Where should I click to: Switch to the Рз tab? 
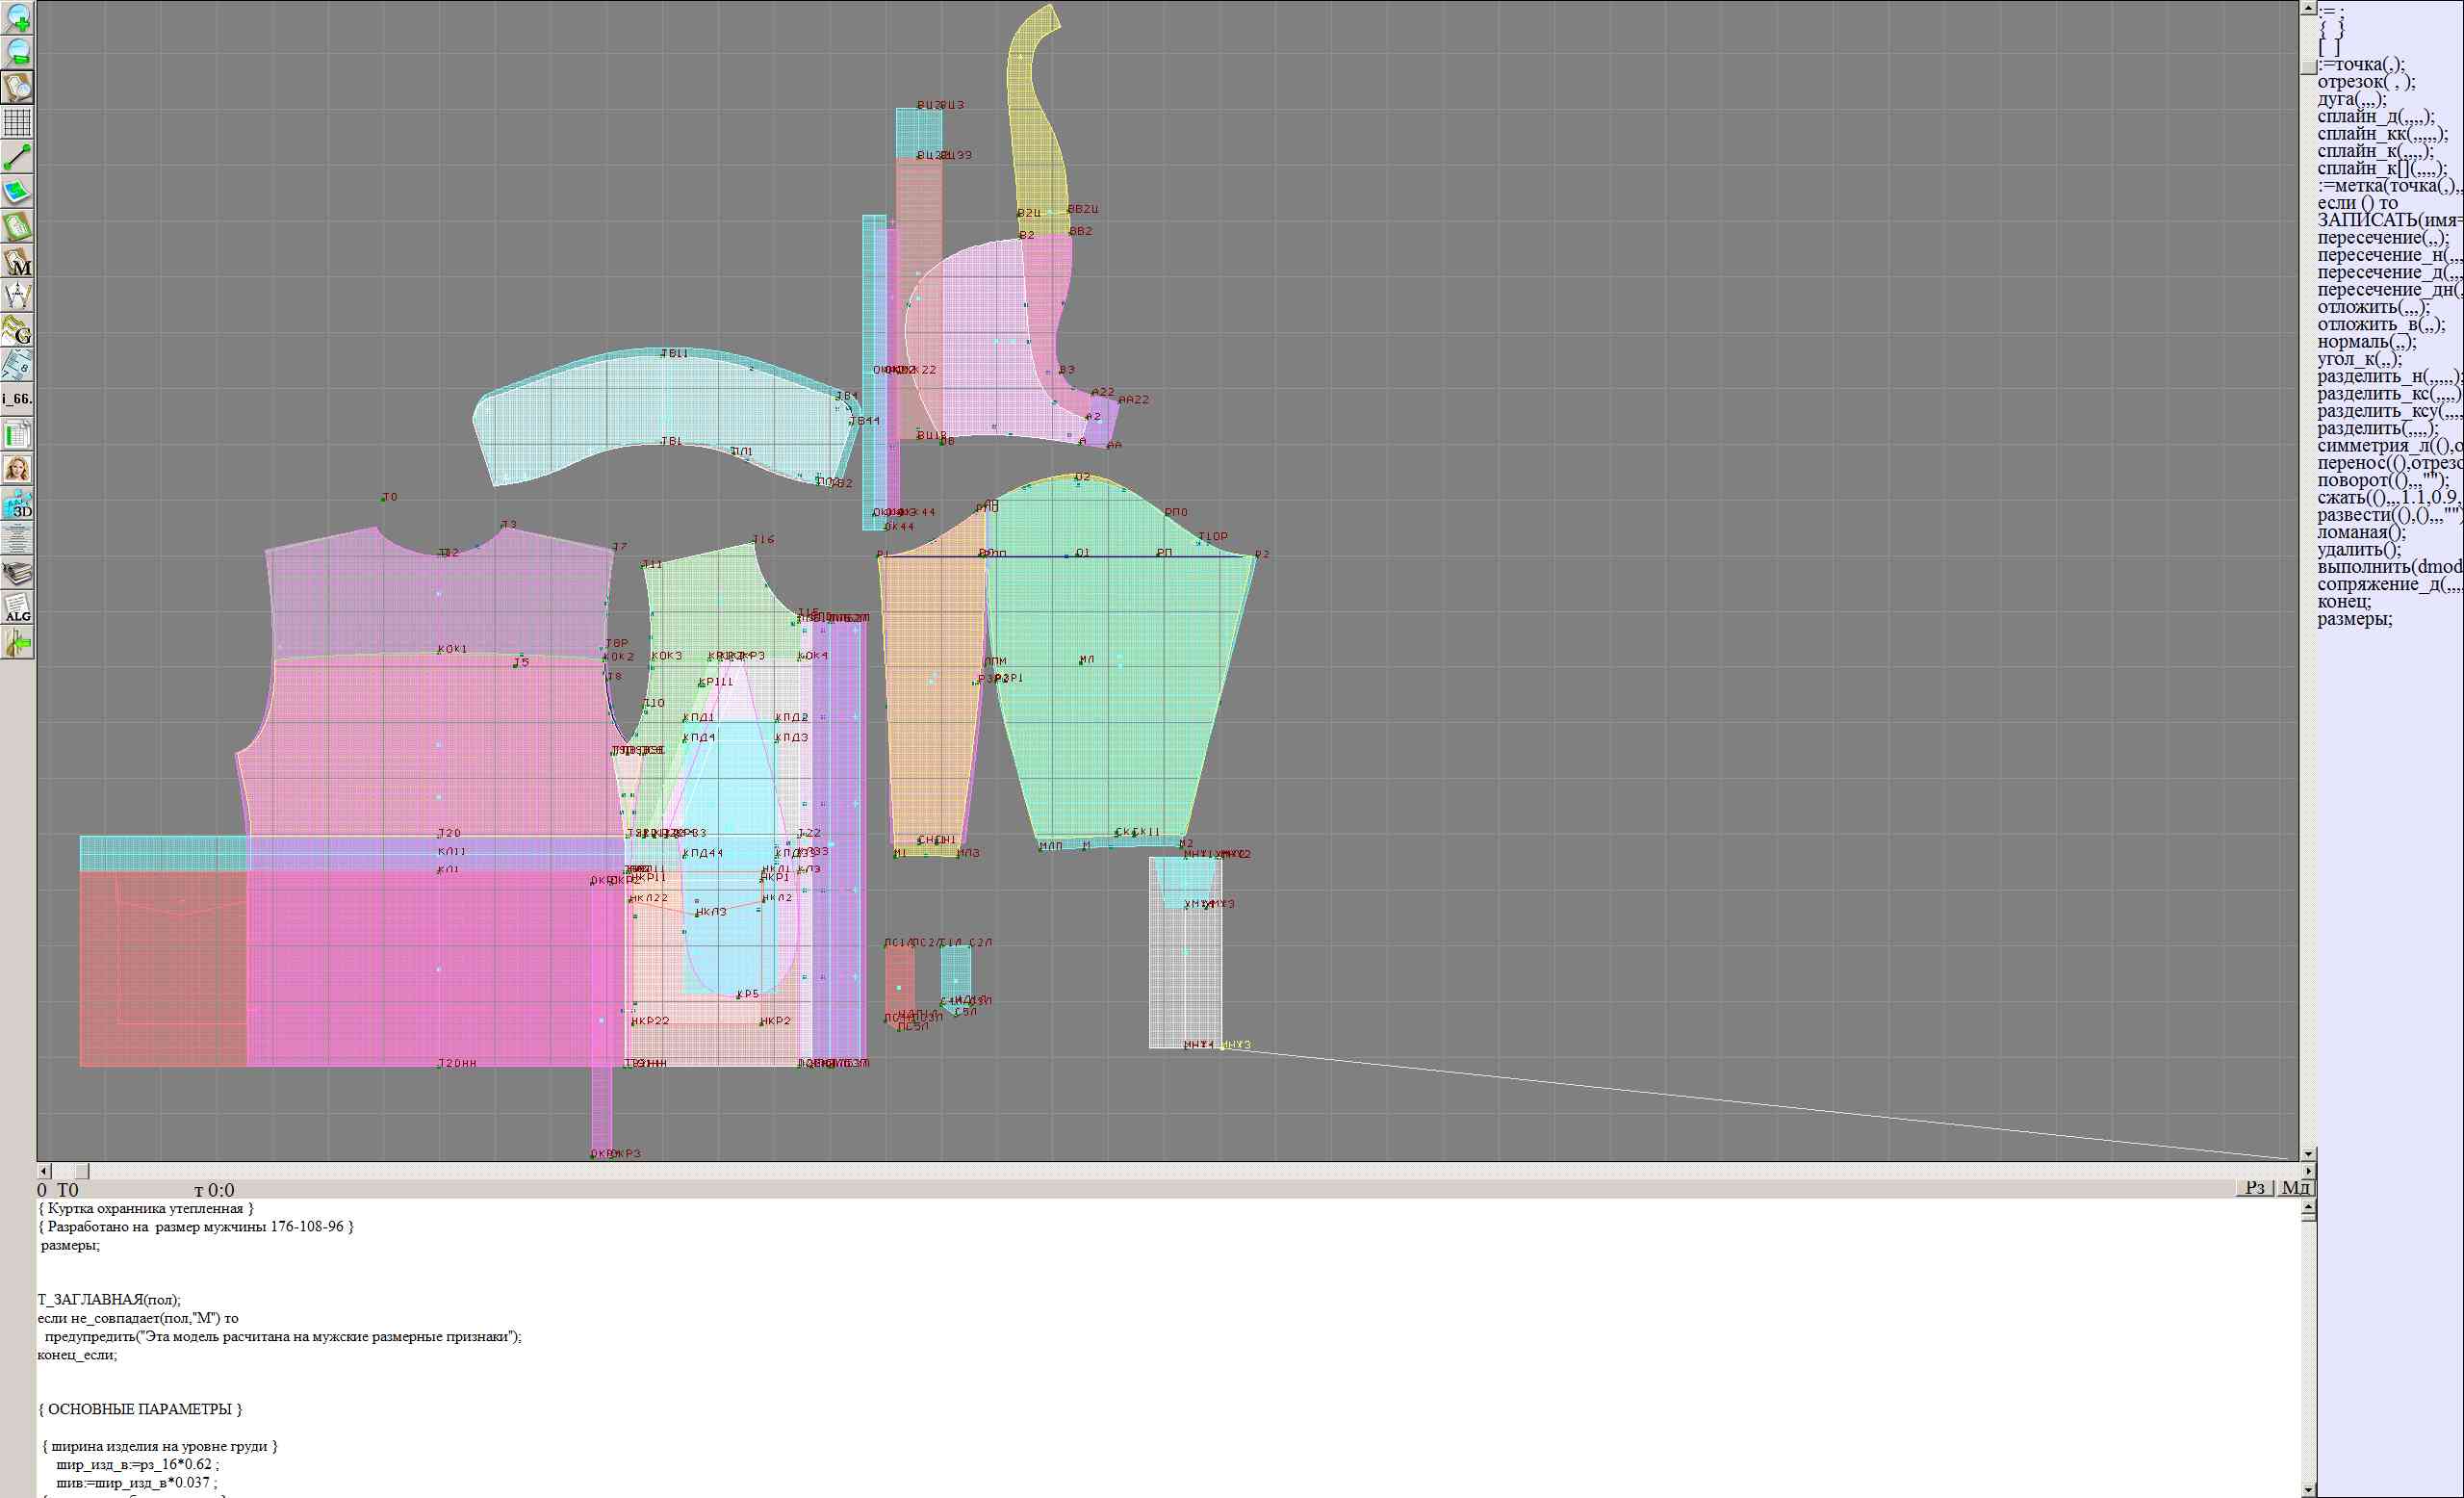pos(2255,1187)
